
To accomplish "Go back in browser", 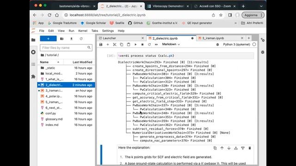I will (35, 15).
